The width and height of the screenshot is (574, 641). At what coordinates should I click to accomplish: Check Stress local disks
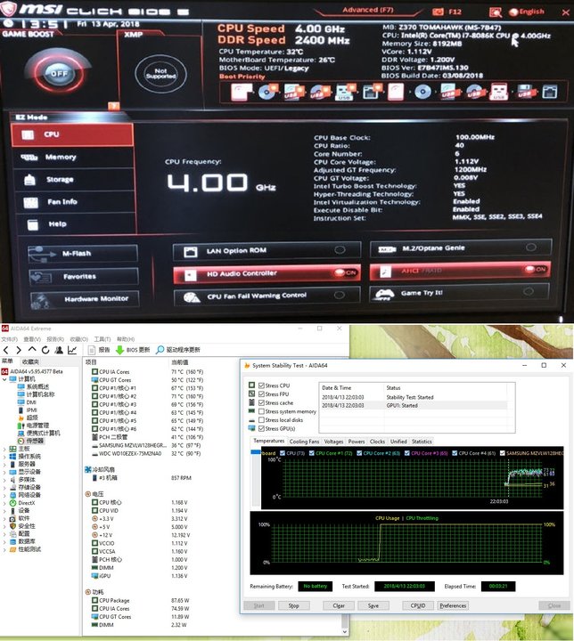[261, 420]
